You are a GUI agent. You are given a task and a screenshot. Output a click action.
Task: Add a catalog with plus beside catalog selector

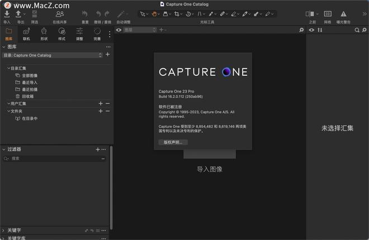coord(107,55)
